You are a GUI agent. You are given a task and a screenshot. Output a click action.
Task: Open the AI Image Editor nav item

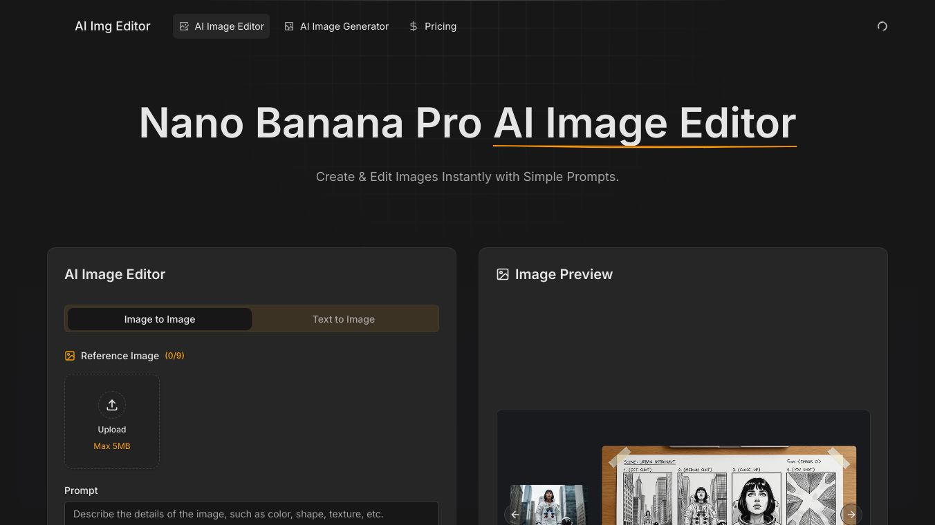[x=221, y=26]
